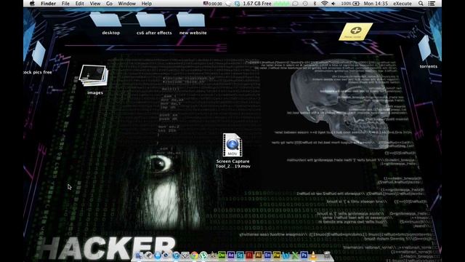Open Microsoft Word dock icon
465x262 pixels.
click(x=286, y=255)
